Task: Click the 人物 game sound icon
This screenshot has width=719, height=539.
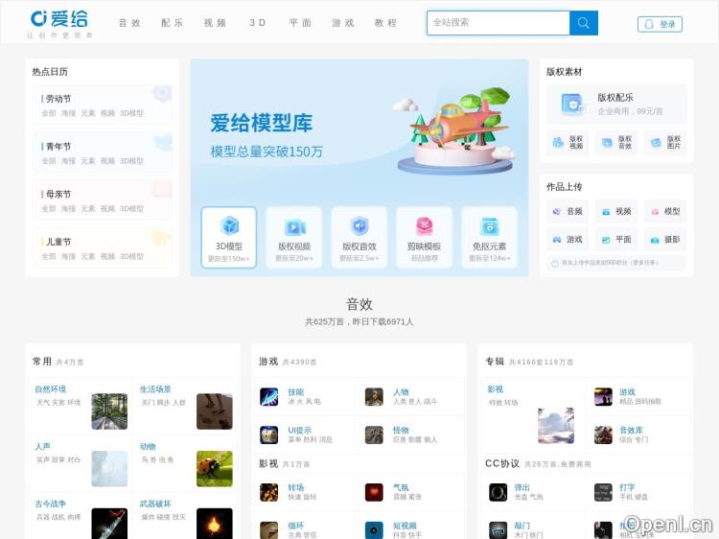Action: pyautogui.click(x=374, y=397)
